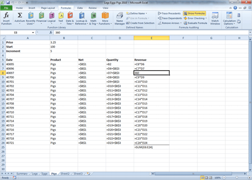Click the Save icon in Quick Access toolbar

[x=8, y=2]
